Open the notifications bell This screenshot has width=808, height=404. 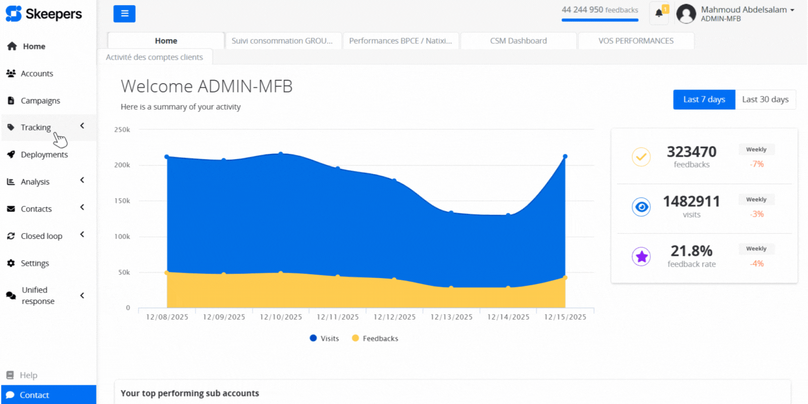click(x=659, y=13)
